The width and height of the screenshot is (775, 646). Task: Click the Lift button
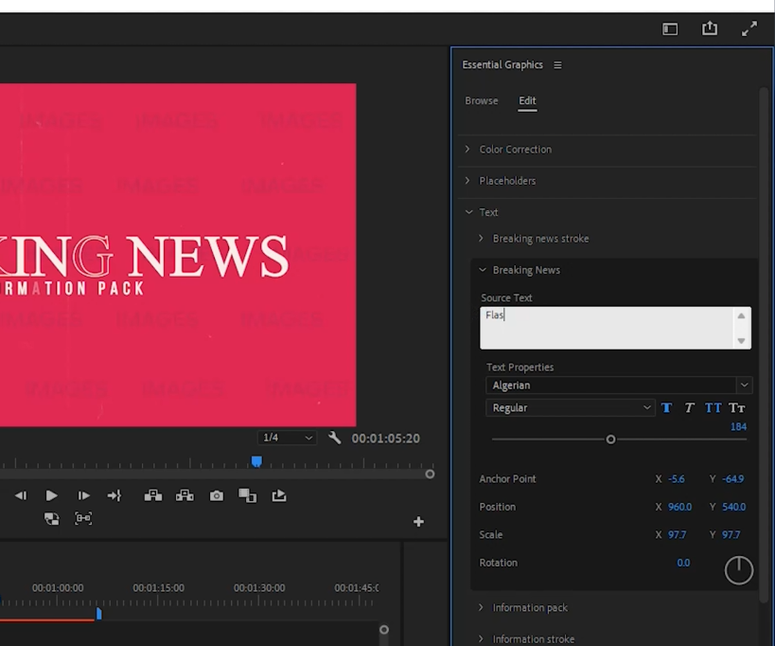152,495
